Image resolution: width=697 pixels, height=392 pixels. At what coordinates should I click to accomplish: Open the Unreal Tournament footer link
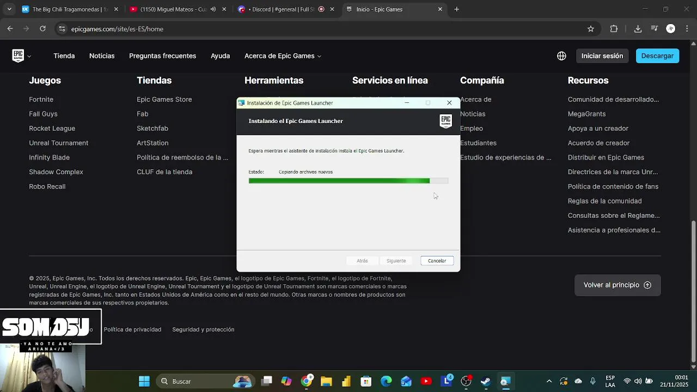coord(58,143)
